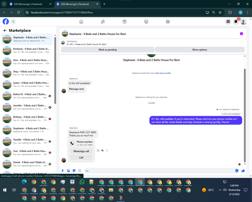Viewport: 252px width, 202px height.
Task: Send a thumbs-up like
Action: [x=243, y=171]
